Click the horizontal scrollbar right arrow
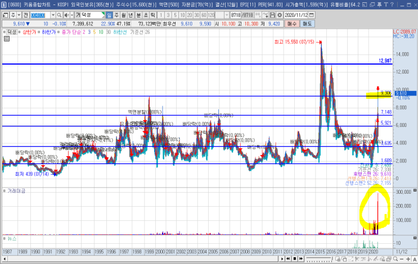 click(x=282, y=259)
